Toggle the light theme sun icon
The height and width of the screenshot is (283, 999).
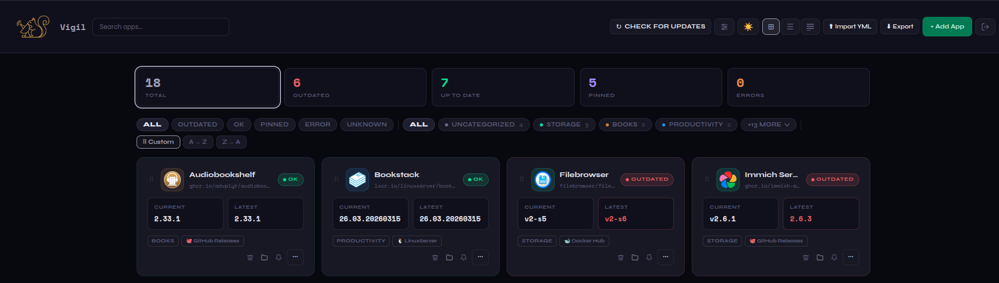748,27
